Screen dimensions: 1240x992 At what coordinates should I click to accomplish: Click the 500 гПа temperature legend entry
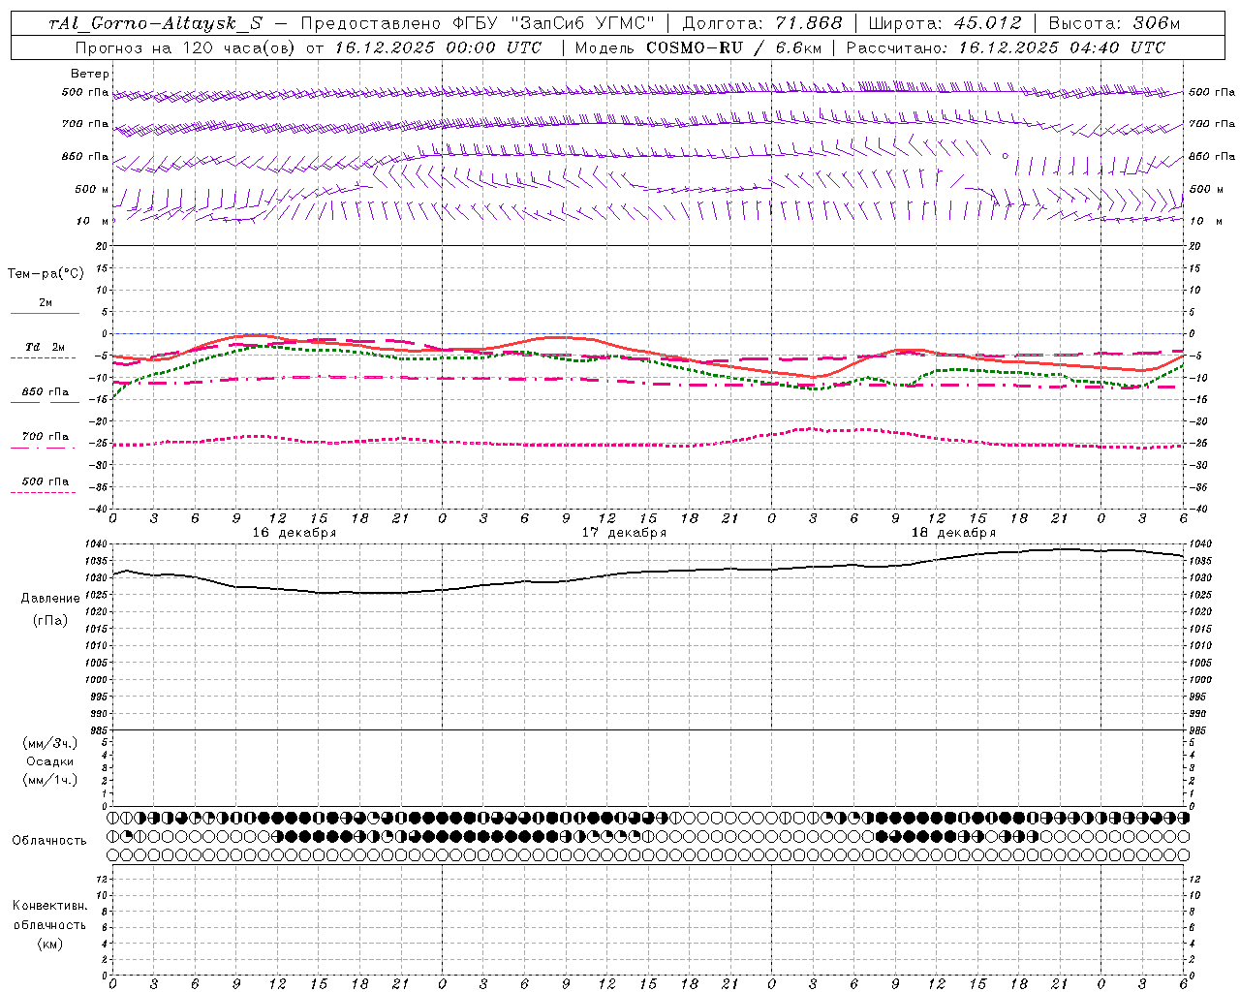tap(46, 481)
